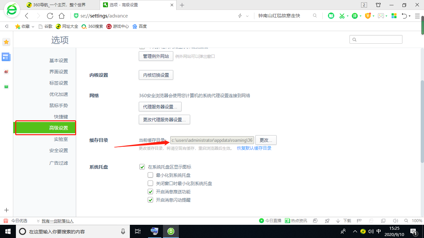Expand the 收藏 favorites dropdown

coord(33,26)
